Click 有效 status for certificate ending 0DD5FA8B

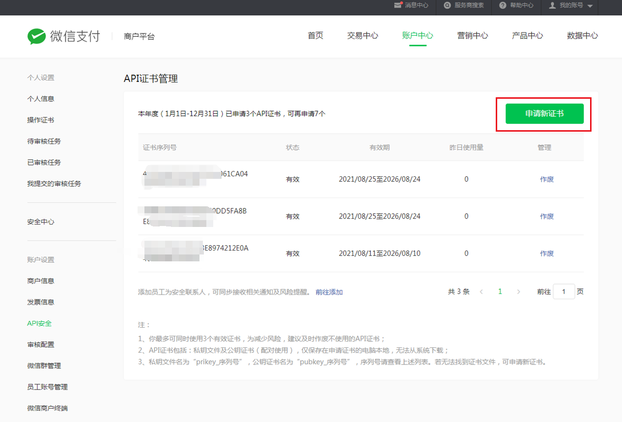coord(293,216)
